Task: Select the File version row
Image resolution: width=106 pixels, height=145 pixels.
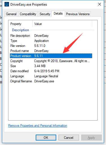Action: coord(51,46)
